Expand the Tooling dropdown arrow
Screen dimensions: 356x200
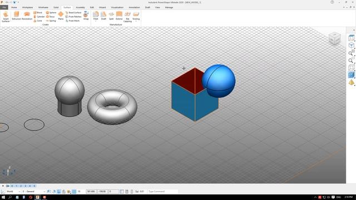(x=136, y=21)
